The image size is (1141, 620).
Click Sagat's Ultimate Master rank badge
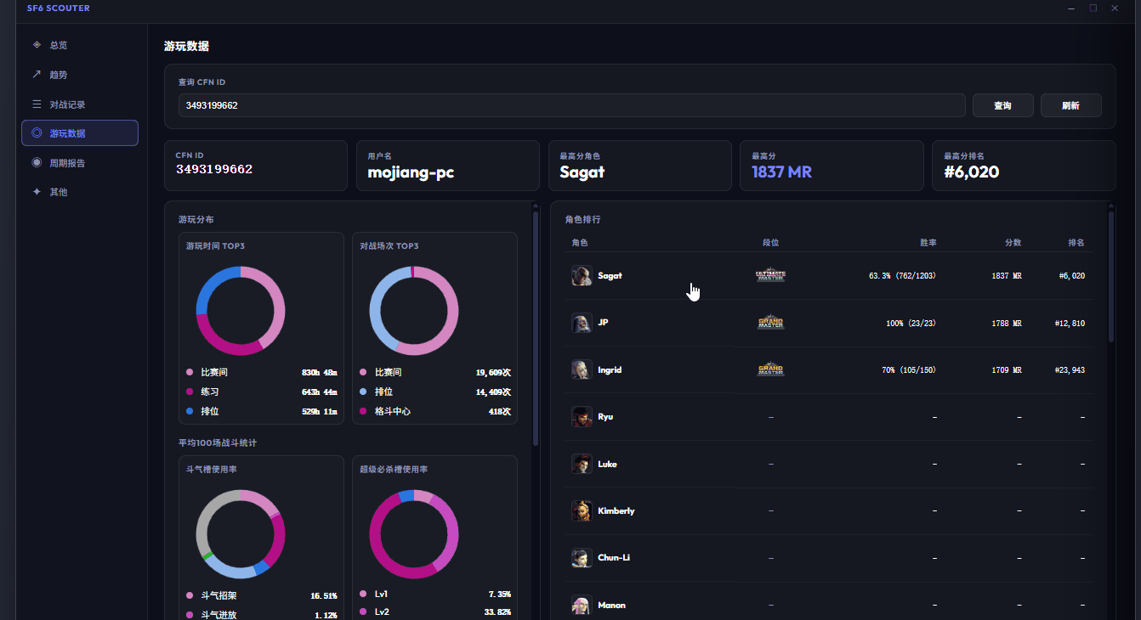[x=770, y=276]
